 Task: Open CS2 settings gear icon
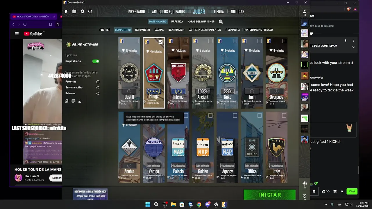[x=82, y=11]
